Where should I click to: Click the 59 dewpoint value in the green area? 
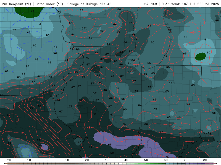(x=32, y=10)
